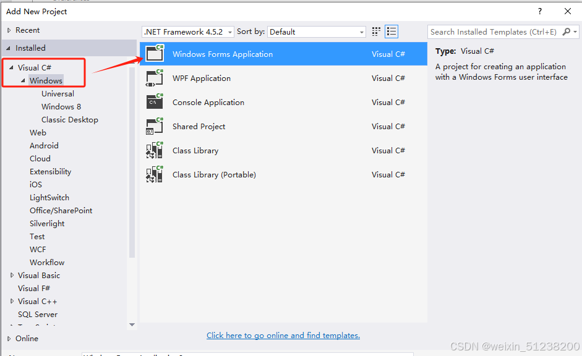Close the Add New Project dialog

(568, 12)
